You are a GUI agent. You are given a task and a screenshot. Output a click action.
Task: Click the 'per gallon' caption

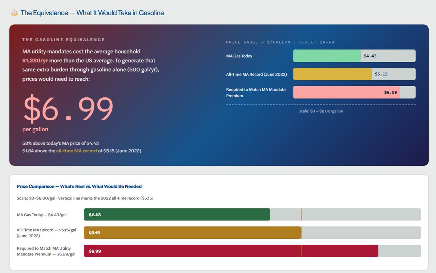[x=35, y=129]
